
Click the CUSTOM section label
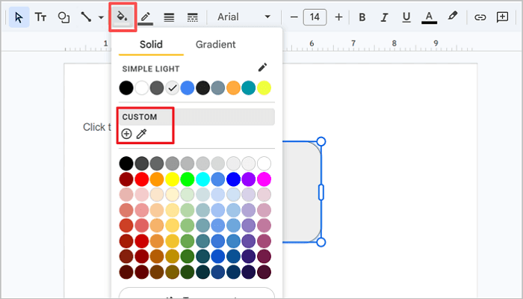pos(140,117)
